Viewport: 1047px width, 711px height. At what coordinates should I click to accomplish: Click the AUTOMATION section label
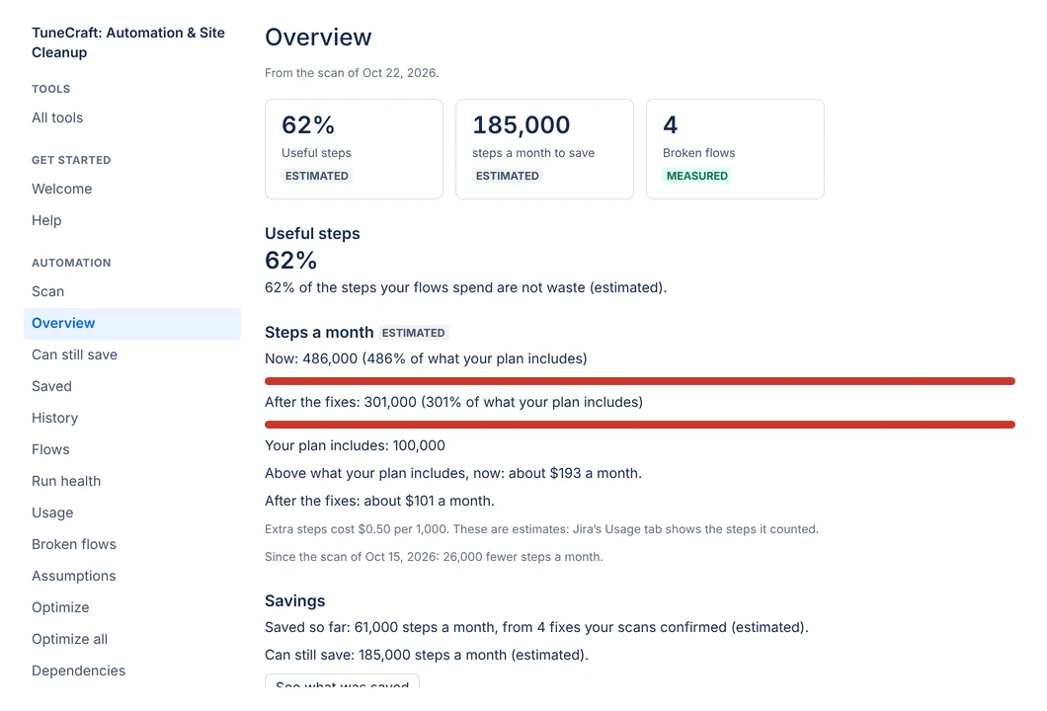coord(71,263)
